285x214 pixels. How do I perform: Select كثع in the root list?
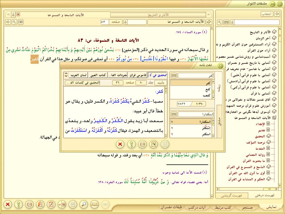click(208, 90)
